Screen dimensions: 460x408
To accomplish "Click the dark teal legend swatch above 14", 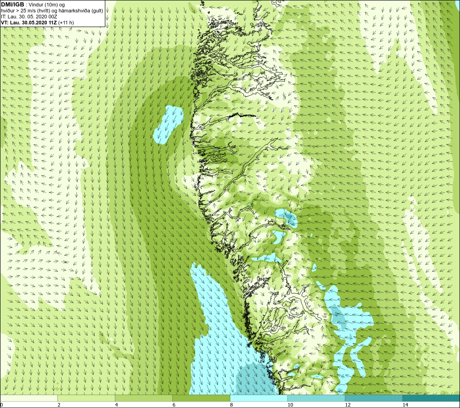I will click(431, 398).
